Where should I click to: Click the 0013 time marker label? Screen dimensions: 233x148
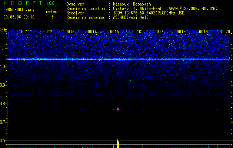tap(70, 32)
